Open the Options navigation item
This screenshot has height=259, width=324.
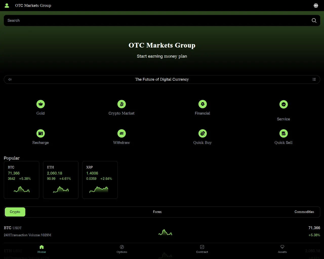pos(122,249)
